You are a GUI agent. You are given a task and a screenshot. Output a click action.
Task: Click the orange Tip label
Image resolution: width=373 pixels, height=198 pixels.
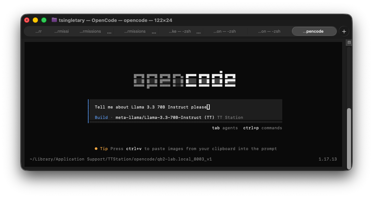[104, 149]
